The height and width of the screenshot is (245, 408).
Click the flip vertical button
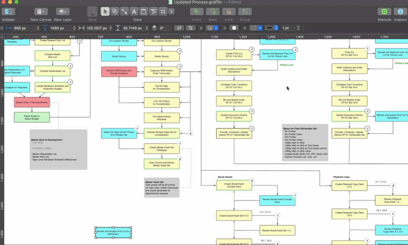(x=190, y=28)
